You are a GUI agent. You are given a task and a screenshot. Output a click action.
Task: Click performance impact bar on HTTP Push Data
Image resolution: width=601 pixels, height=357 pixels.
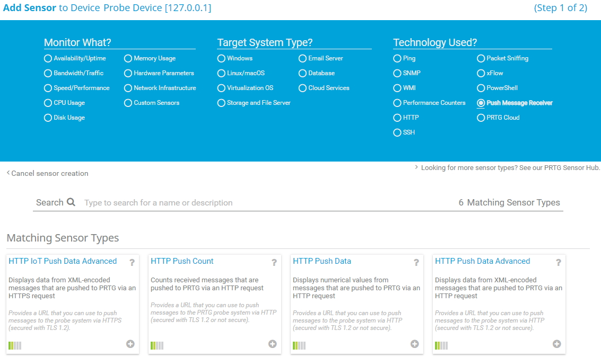(299, 345)
